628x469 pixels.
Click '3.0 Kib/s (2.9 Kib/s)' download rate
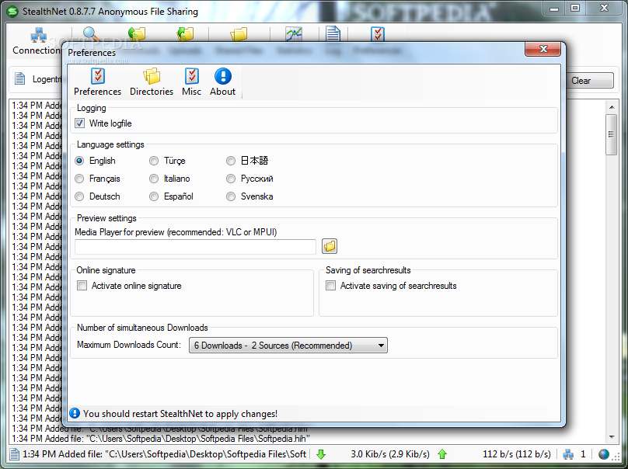(390, 454)
